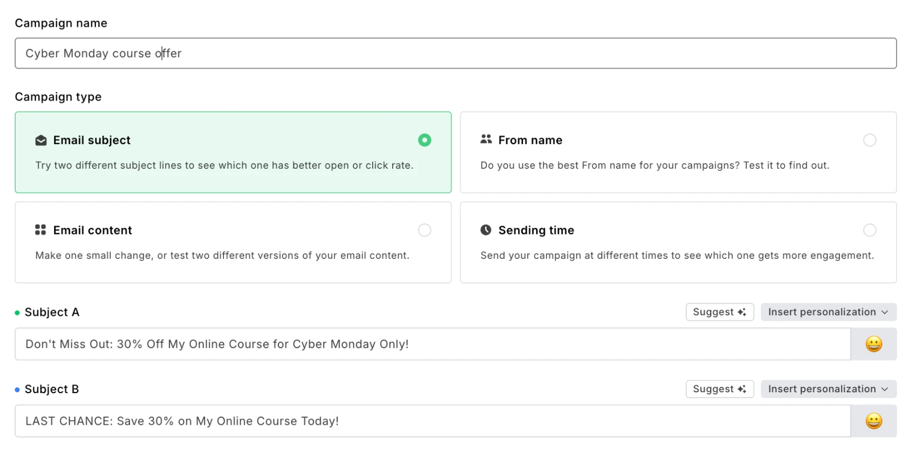Select the Email subject radio button
This screenshot has height=454, width=915.
tap(424, 140)
